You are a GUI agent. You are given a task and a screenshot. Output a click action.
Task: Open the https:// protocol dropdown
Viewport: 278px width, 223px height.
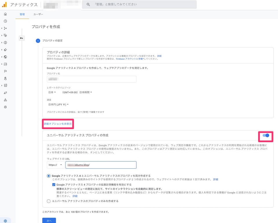point(56,165)
